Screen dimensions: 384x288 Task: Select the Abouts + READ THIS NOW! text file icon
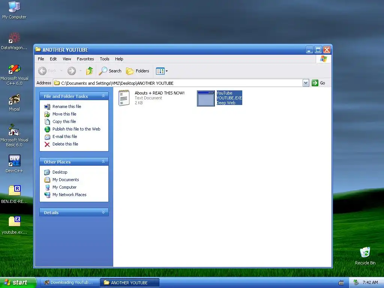point(124,98)
